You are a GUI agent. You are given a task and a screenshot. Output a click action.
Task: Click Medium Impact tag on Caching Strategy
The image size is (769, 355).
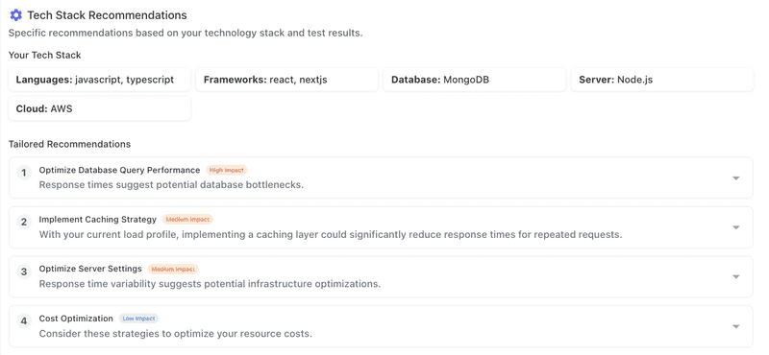[187, 220]
